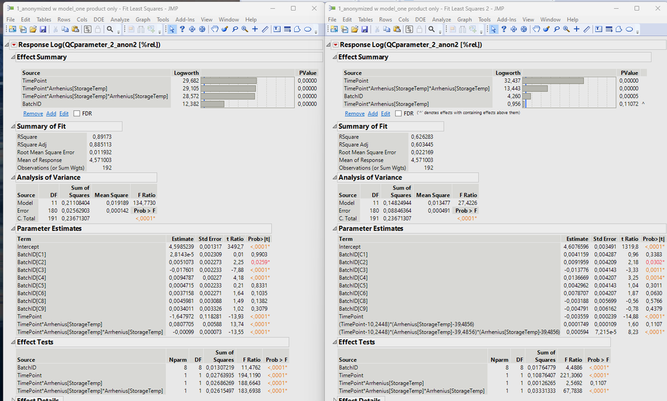Image resolution: width=667 pixels, height=401 pixels.
Task: Collapse Analysis of Variance in left window
Action: pos(12,178)
